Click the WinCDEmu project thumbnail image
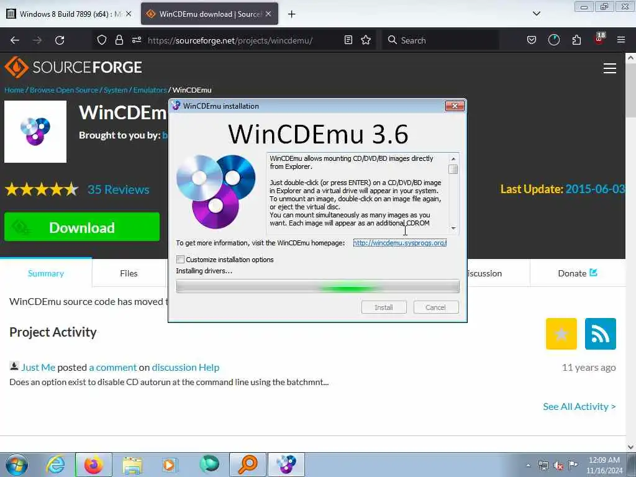The image size is (636, 477). [35, 132]
